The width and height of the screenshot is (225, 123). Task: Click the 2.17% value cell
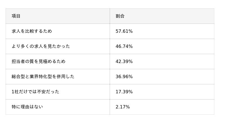coord(123,107)
